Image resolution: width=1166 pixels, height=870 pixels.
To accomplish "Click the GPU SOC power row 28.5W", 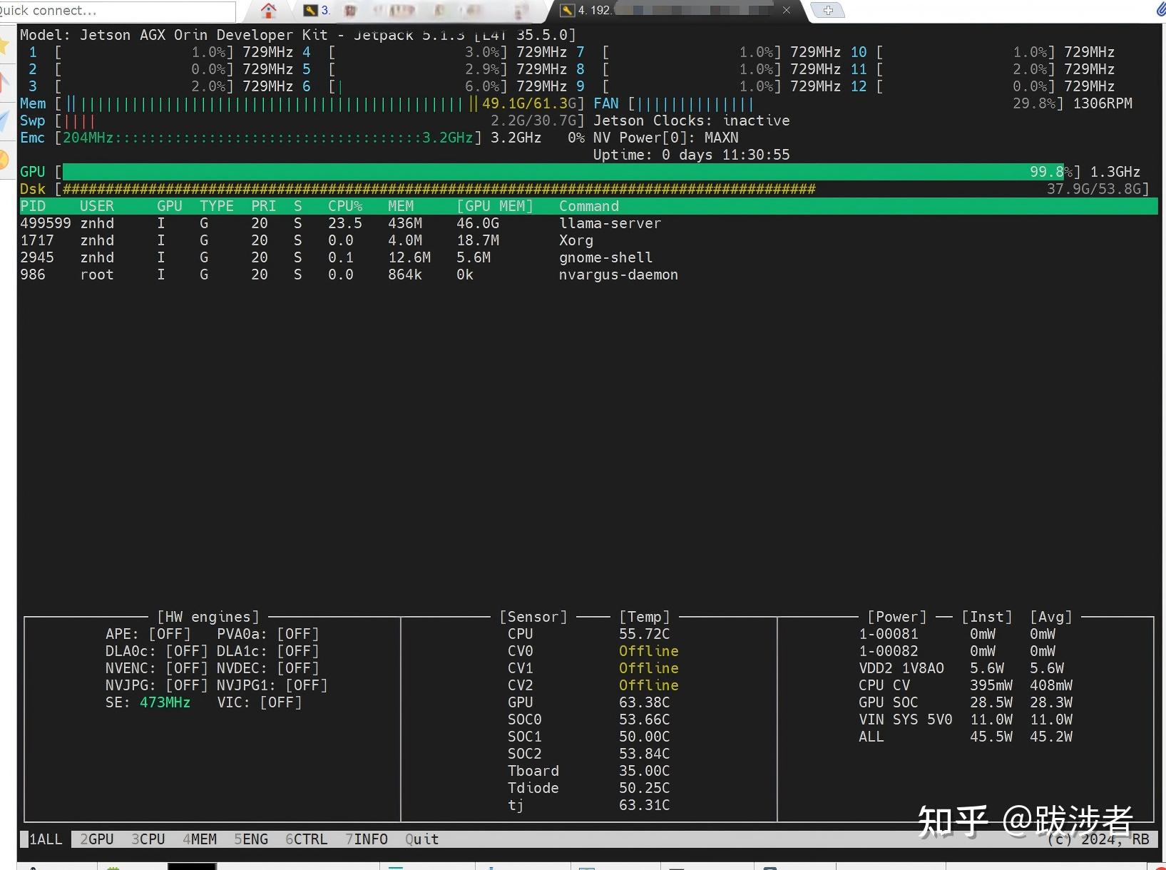I will tap(966, 702).
